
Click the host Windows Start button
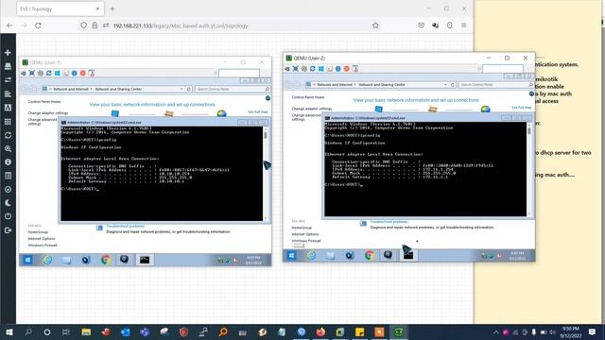click(x=9, y=331)
